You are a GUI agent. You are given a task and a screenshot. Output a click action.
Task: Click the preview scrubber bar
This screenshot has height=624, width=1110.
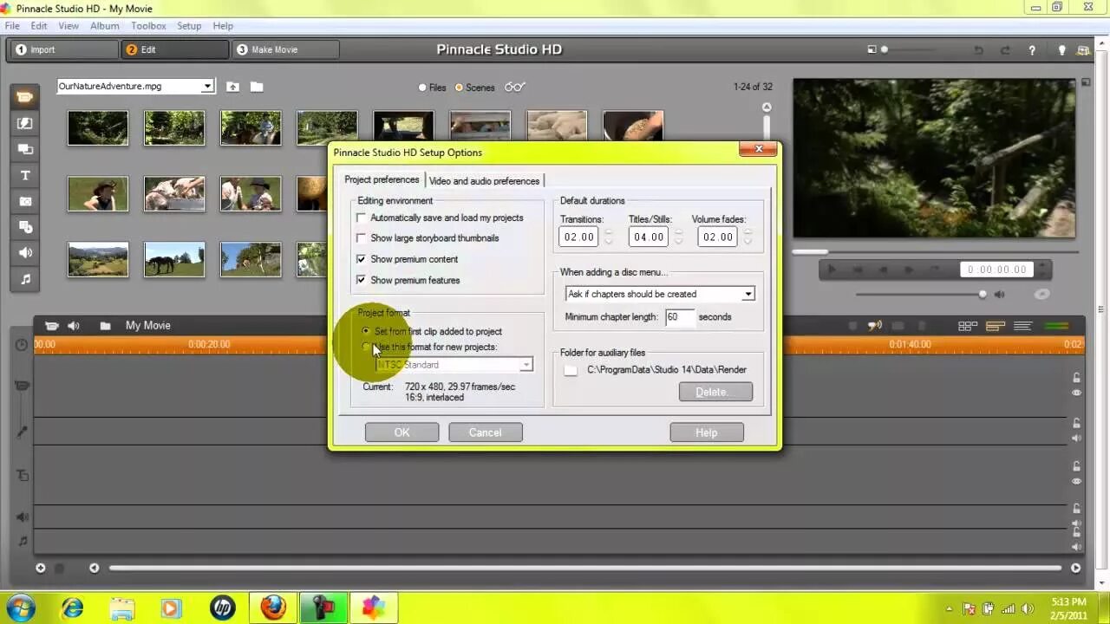[x=934, y=252]
